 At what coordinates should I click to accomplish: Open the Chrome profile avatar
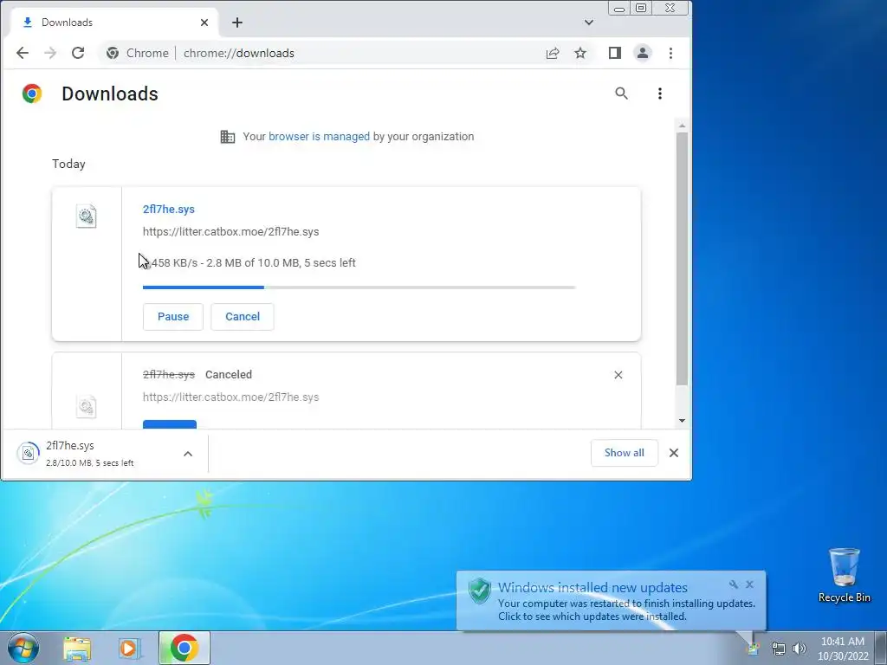point(643,53)
